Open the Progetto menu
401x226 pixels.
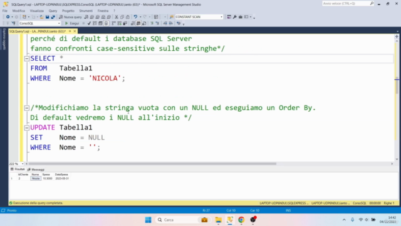coord(68,11)
